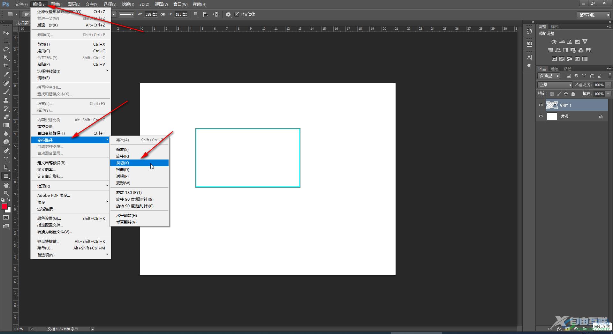Open the stroke line style dropdown

[x=126, y=14]
